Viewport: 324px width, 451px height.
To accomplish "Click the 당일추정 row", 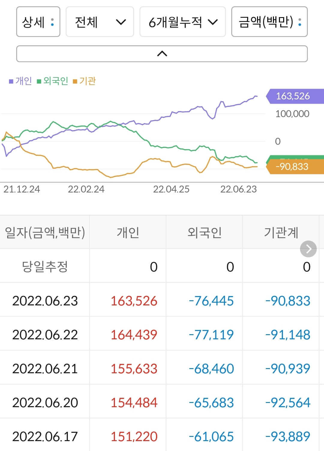I will [45, 266].
